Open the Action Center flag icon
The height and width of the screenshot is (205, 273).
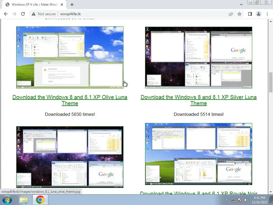[240, 200]
